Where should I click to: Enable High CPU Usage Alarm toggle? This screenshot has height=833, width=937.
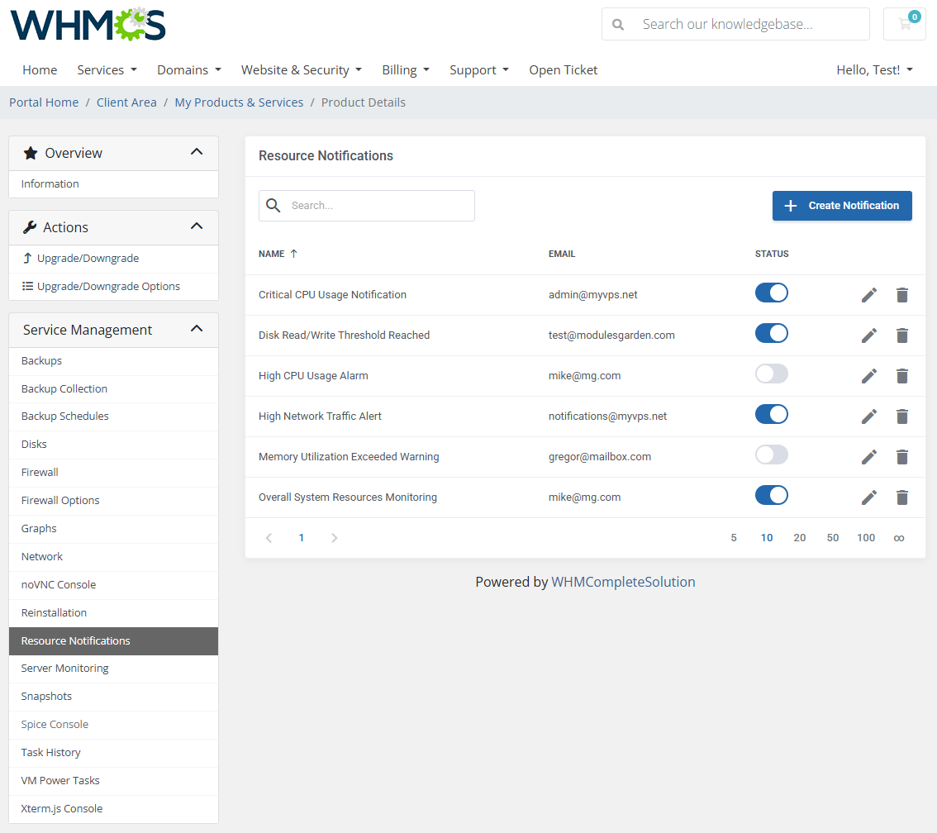click(772, 374)
